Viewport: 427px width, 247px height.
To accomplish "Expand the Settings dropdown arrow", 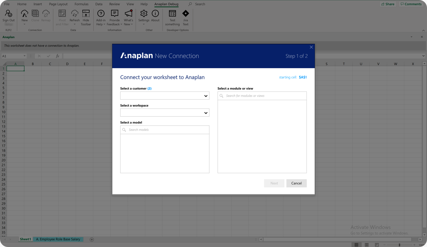I will pyautogui.click(x=144, y=25).
